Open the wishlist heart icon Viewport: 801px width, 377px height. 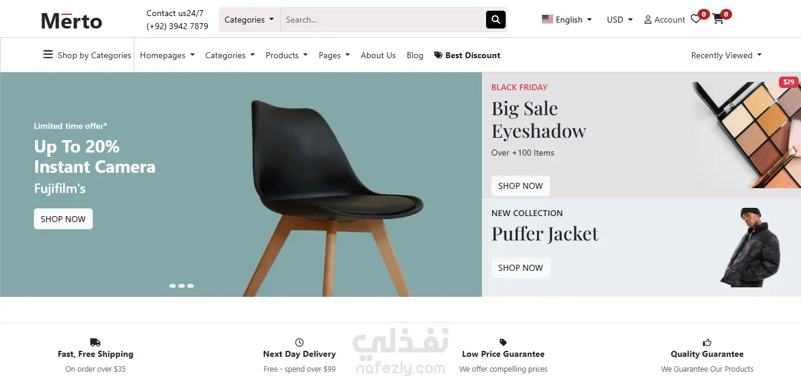point(696,20)
